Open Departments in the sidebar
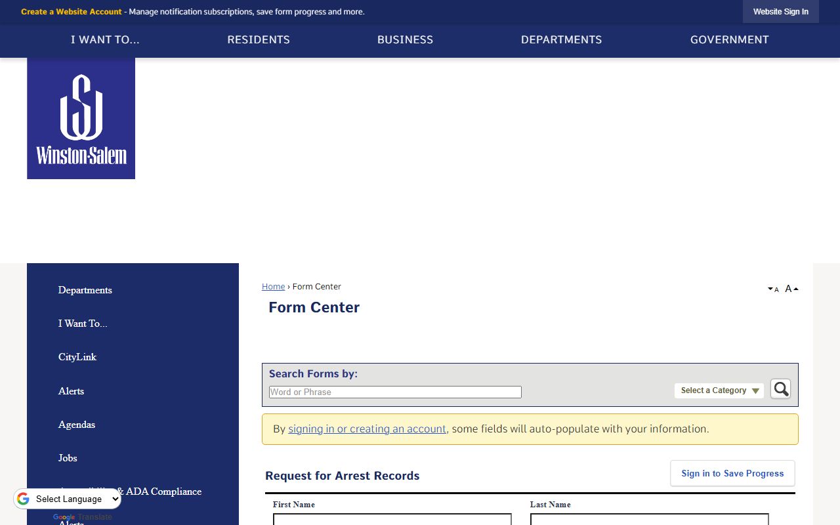This screenshot has width=840, height=525. coord(85,290)
